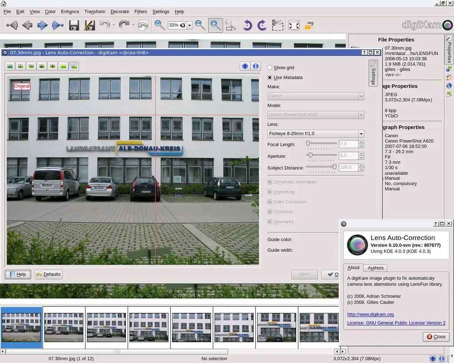Image resolution: width=454 pixels, height=363 pixels.
Task: Toggle full screen mode icon
Action: [x=294, y=25]
